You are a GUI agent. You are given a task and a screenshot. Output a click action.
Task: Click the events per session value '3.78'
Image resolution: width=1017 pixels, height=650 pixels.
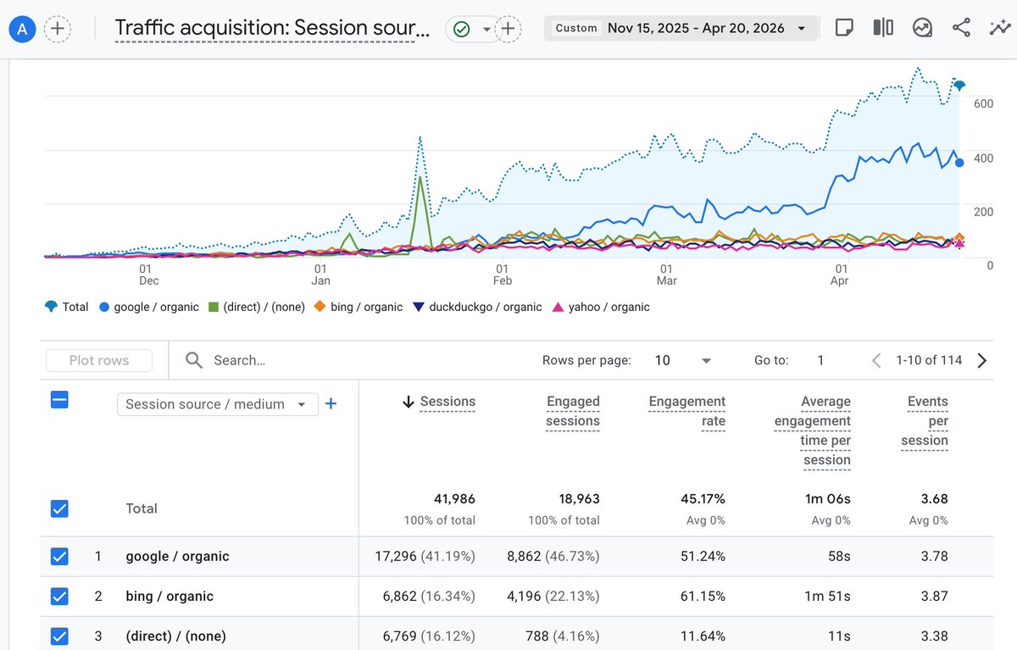pyautogui.click(x=934, y=557)
